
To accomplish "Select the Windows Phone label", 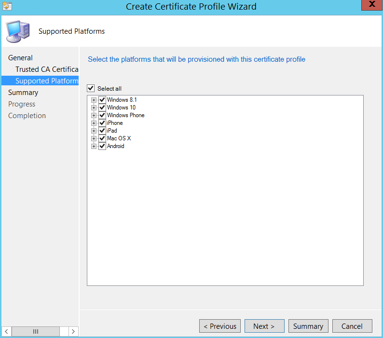I will pos(125,115).
